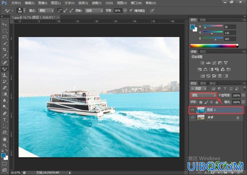Hide layer 图层 1 with eye icon
Image resolution: width=247 pixels, height=175 pixels.
pyautogui.click(x=192, y=110)
